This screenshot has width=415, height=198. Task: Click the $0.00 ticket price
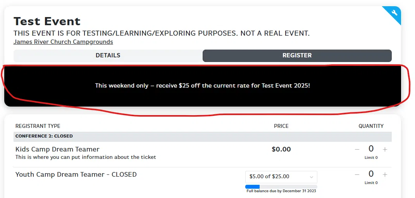point(281,149)
